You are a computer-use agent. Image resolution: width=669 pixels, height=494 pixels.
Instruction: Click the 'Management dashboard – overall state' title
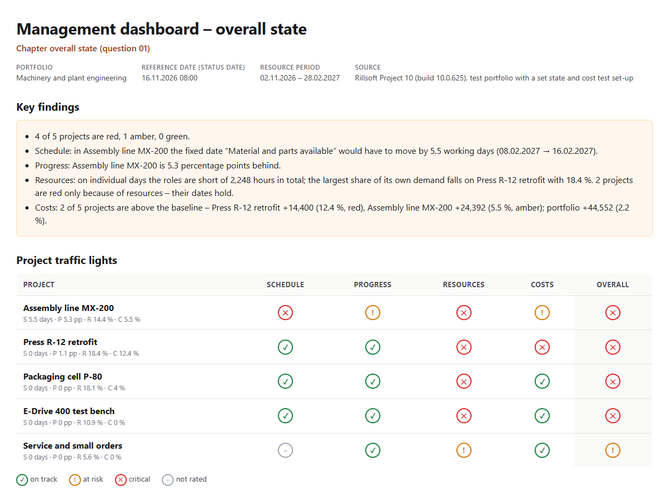pos(161,29)
